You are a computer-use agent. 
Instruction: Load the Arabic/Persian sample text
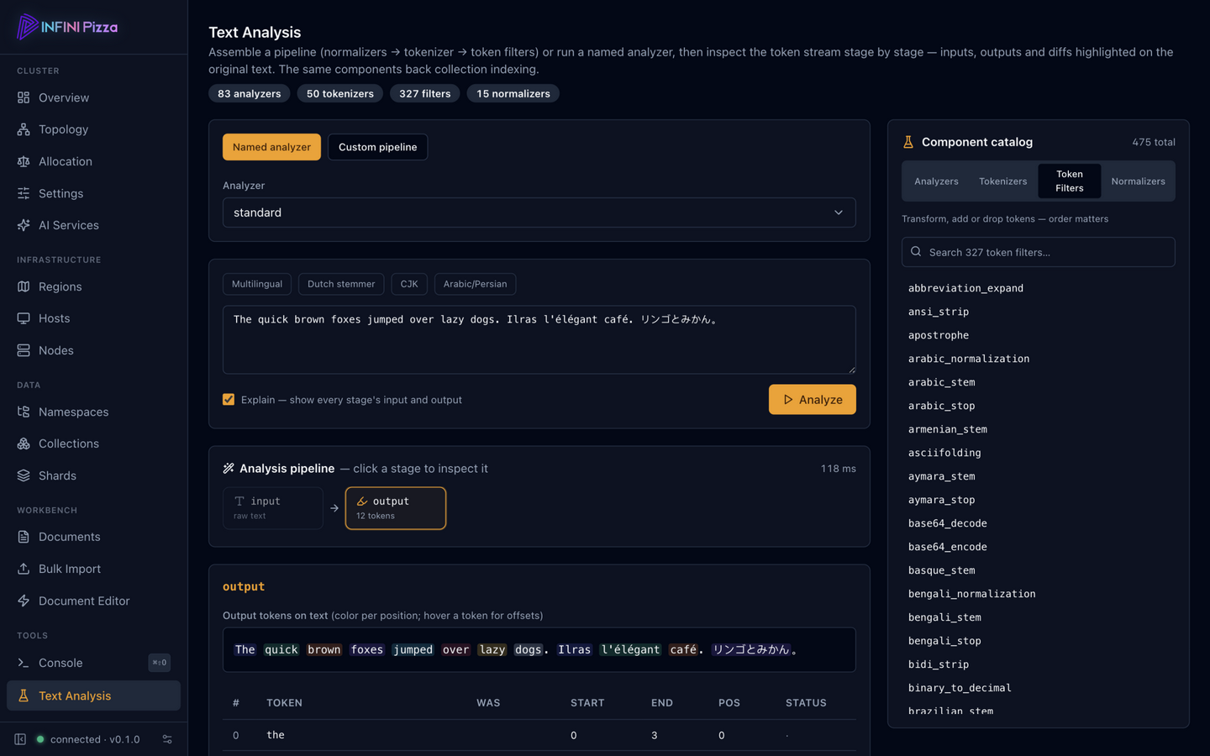475,284
